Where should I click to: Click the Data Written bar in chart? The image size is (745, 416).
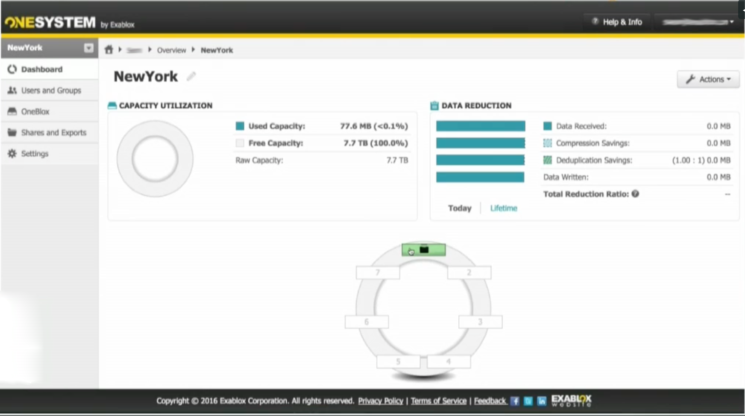480,177
